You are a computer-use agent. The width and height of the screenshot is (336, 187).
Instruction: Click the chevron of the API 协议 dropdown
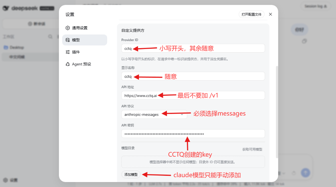tap(182, 114)
